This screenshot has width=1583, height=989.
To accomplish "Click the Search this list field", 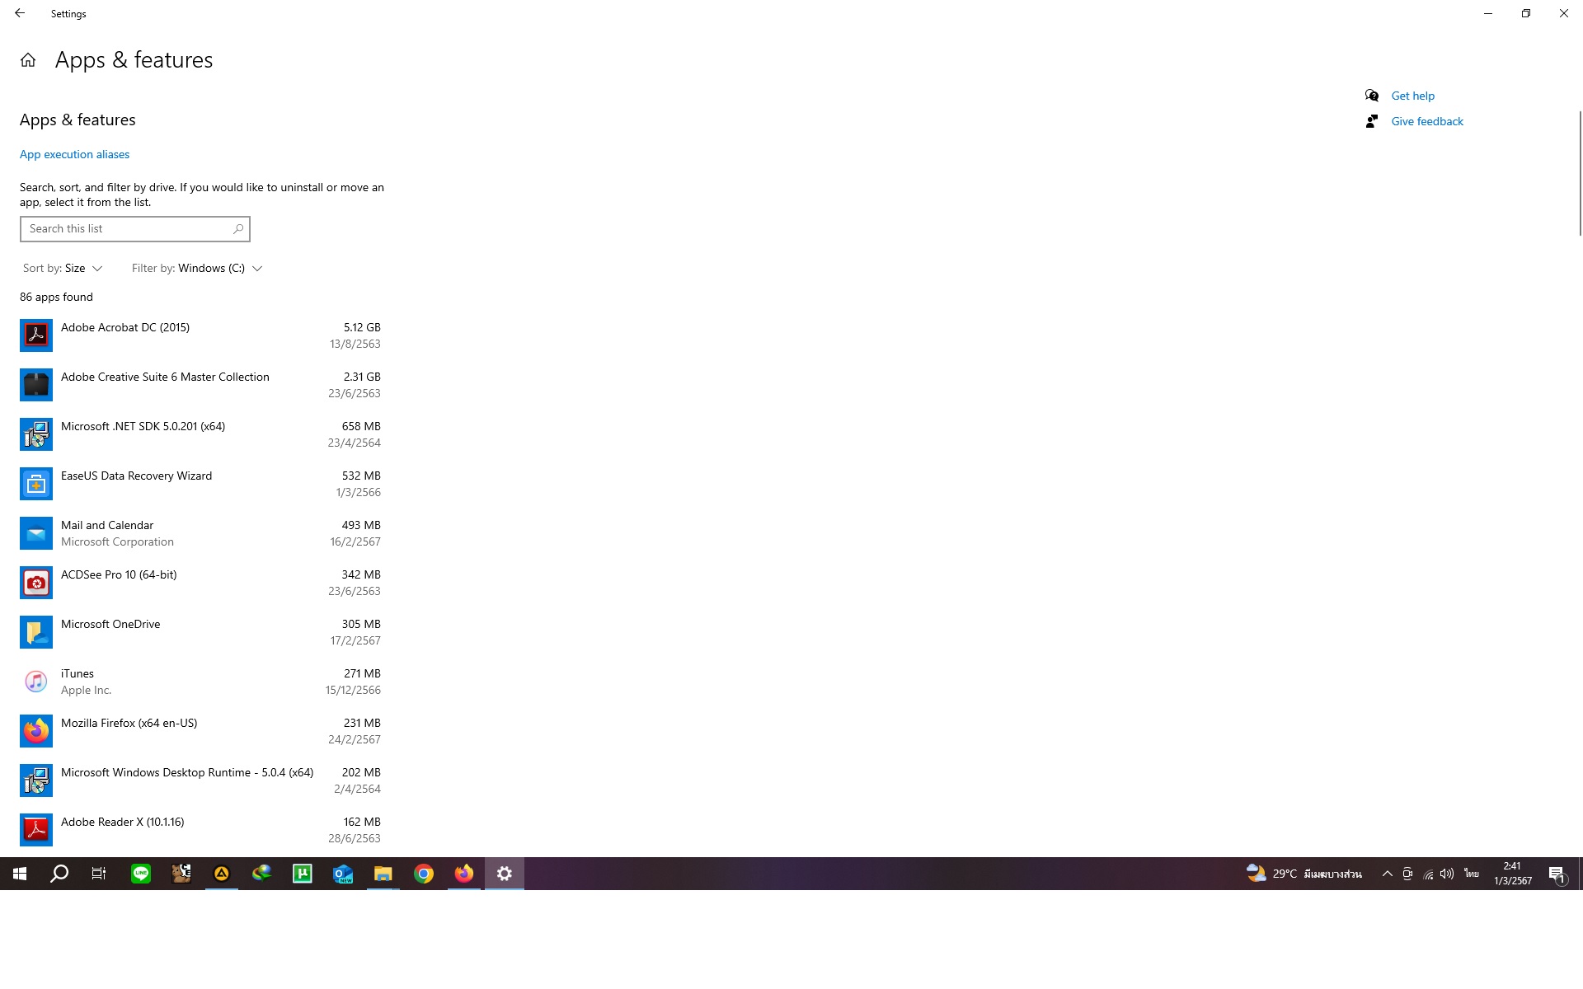I will 134,229.
